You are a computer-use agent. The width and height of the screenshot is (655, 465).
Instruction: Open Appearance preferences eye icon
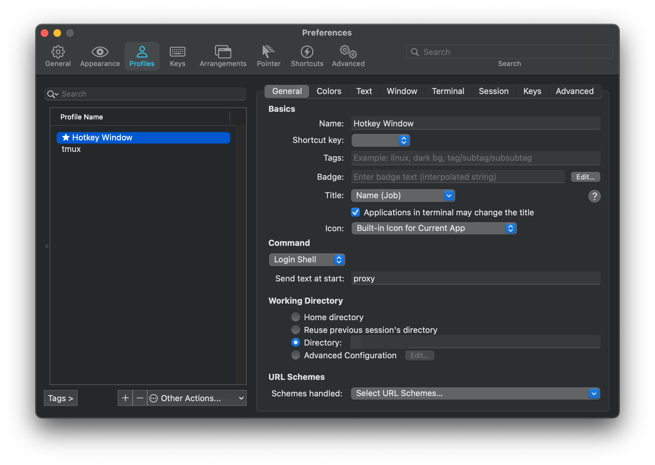pos(100,52)
